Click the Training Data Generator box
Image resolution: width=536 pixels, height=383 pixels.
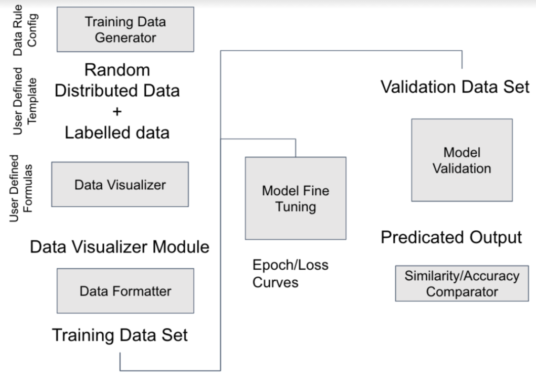(126, 29)
